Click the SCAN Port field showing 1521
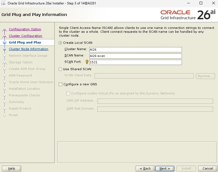 pos(136,62)
